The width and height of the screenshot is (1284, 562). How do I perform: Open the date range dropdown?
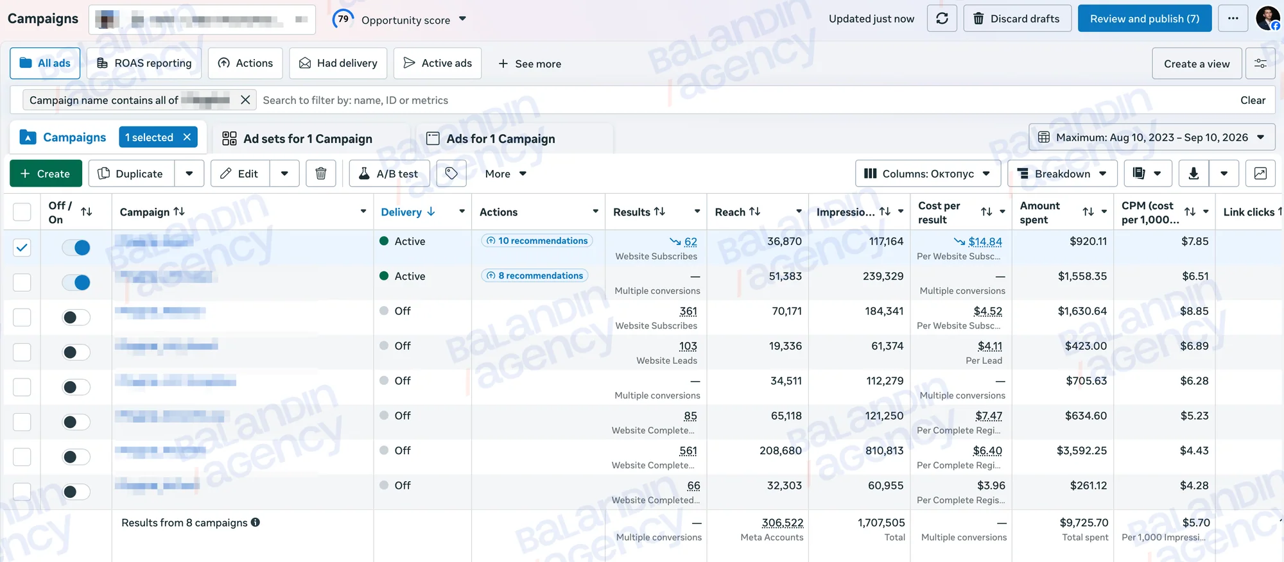(1152, 137)
